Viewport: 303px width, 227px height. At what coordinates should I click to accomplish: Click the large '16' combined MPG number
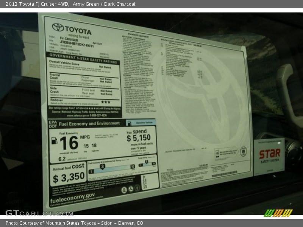(69, 143)
